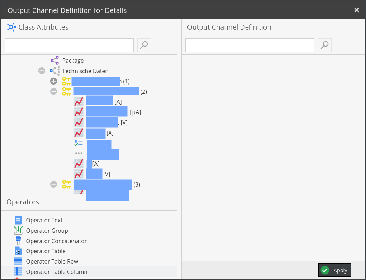
Task: Click Output Channel Definition search magnifier
Action: 325,45
